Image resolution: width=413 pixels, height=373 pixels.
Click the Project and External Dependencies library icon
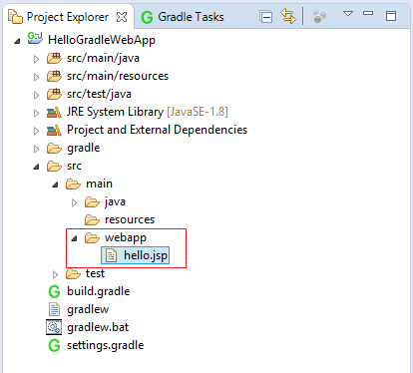54,130
